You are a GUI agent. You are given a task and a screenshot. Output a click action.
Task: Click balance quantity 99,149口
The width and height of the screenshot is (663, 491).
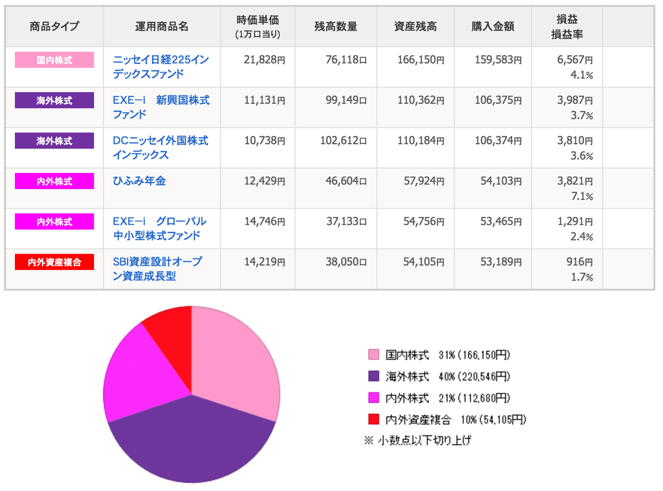click(346, 101)
